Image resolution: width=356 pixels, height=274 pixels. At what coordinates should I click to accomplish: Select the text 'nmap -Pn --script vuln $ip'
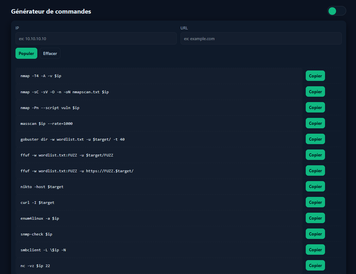pyautogui.click(x=50, y=107)
